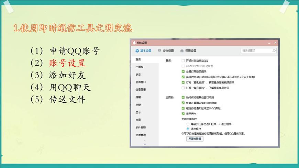Open the 基本设置 tab
The height and width of the screenshot is (168, 299).
143,51
